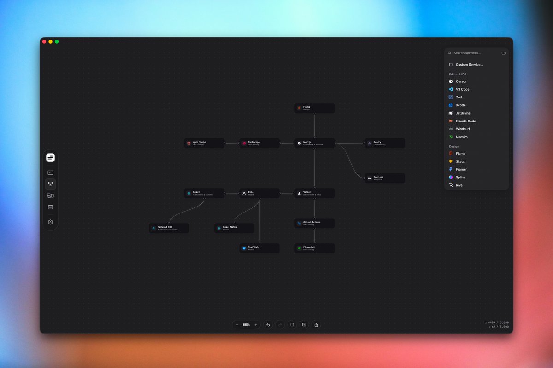Image resolution: width=553 pixels, height=368 pixels.
Task: Click the Playwright node
Action: pyautogui.click(x=315, y=248)
